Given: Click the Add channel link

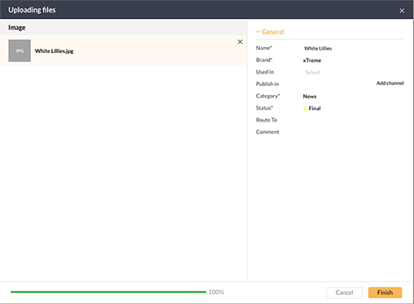Looking at the screenshot, I should click(x=390, y=83).
